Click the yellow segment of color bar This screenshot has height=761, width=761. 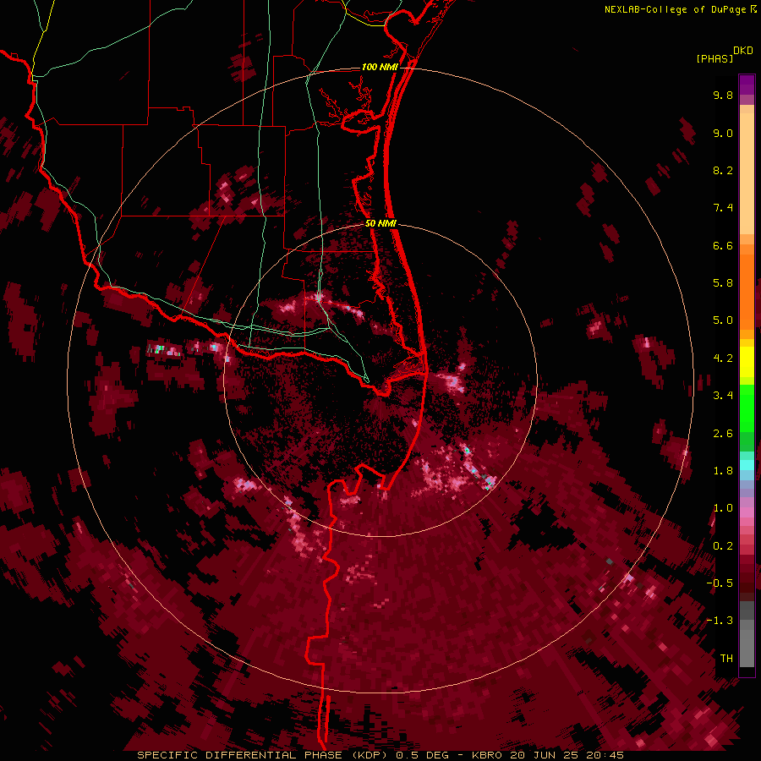point(747,362)
